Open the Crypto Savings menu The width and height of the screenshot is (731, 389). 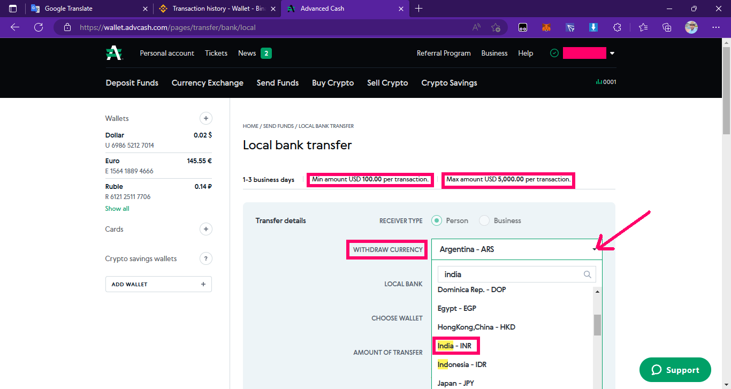(x=449, y=83)
